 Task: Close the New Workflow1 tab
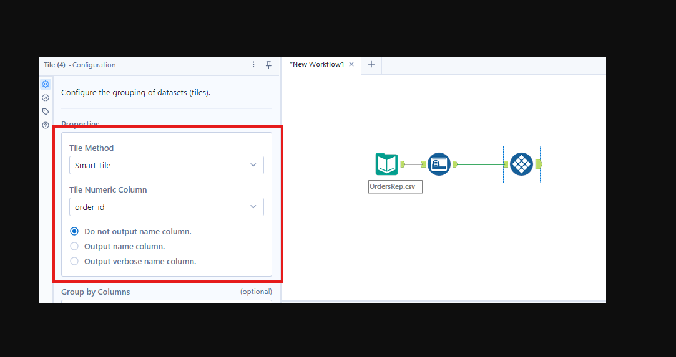tap(351, 65)
